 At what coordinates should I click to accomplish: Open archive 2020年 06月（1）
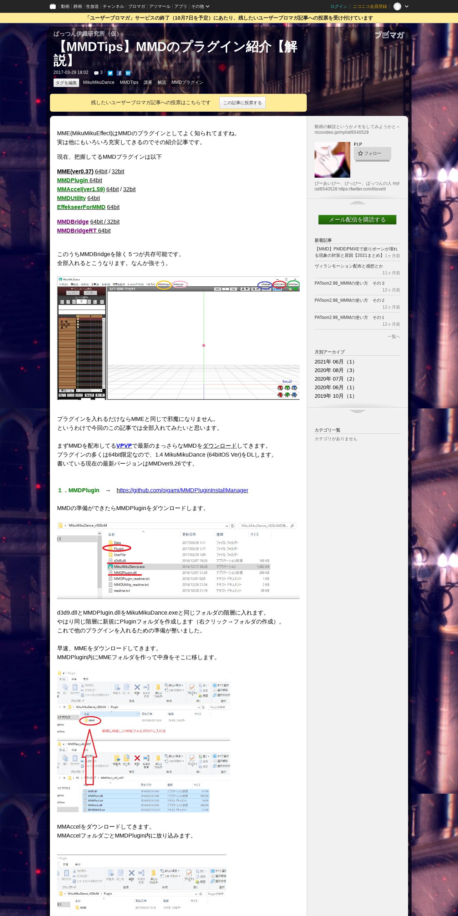click(x=335, y=387)
